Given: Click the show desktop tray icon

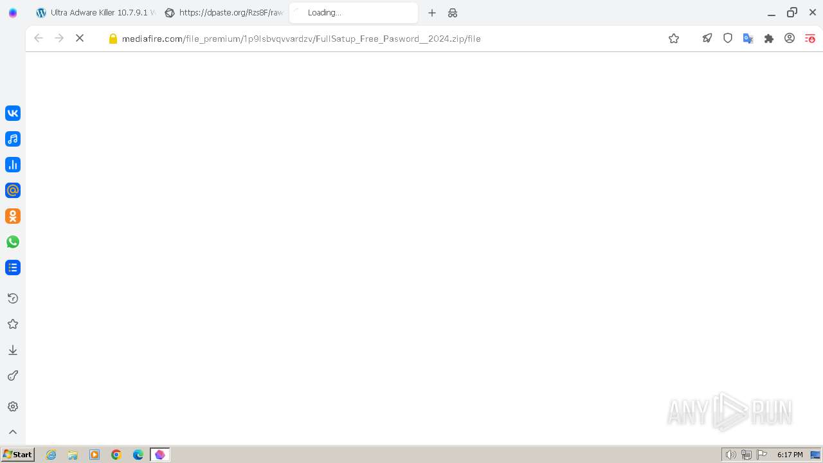Looking at the screenshot, I should 815,455.
